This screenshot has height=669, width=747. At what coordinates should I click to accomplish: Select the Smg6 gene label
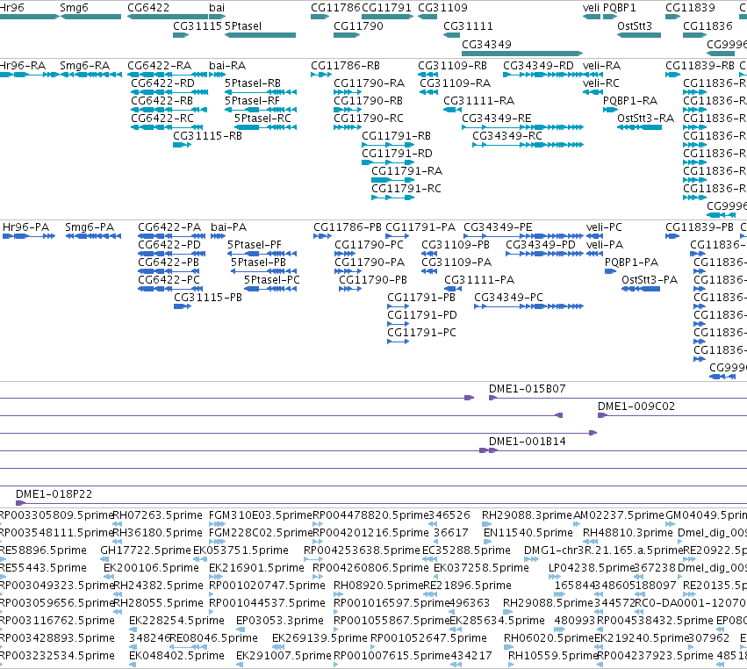pos(74,8)
